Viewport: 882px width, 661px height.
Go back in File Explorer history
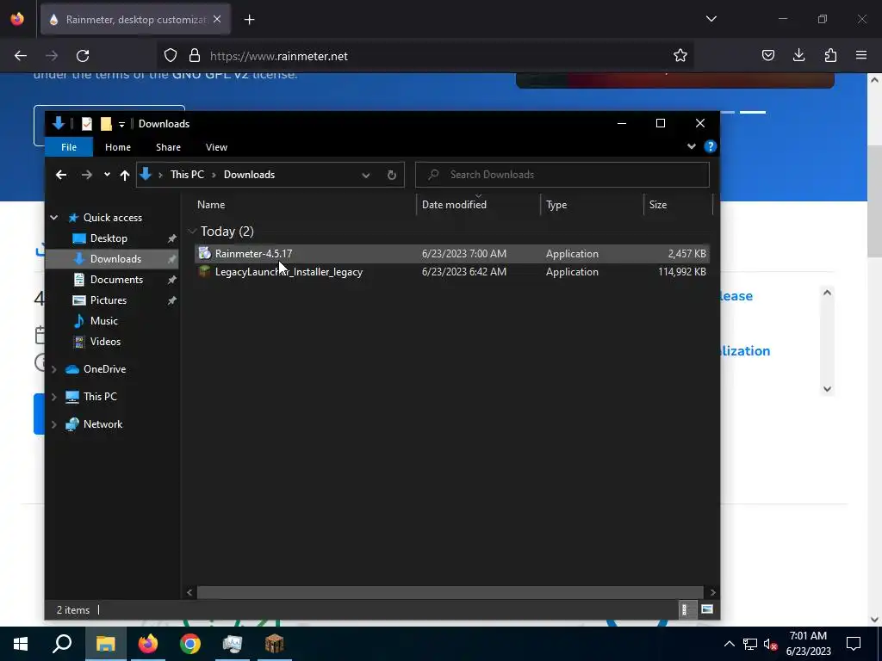tap(61, 175)
